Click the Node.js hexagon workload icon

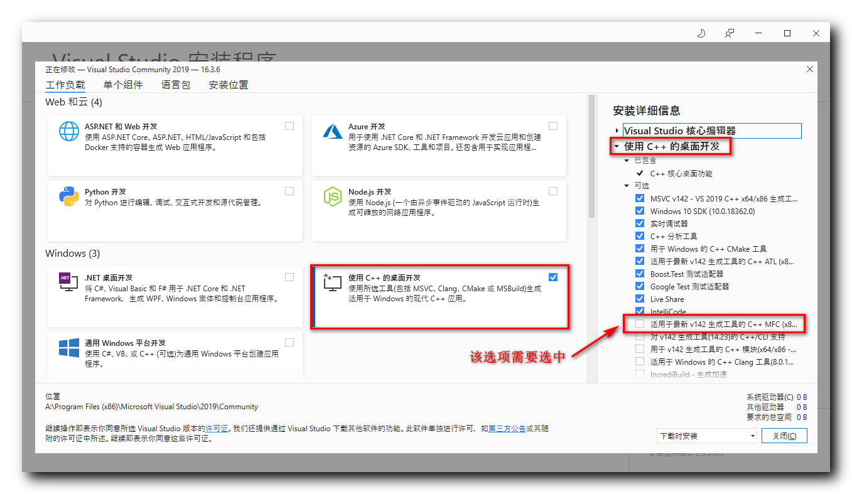pyautogui.click(x=332, y=196)
